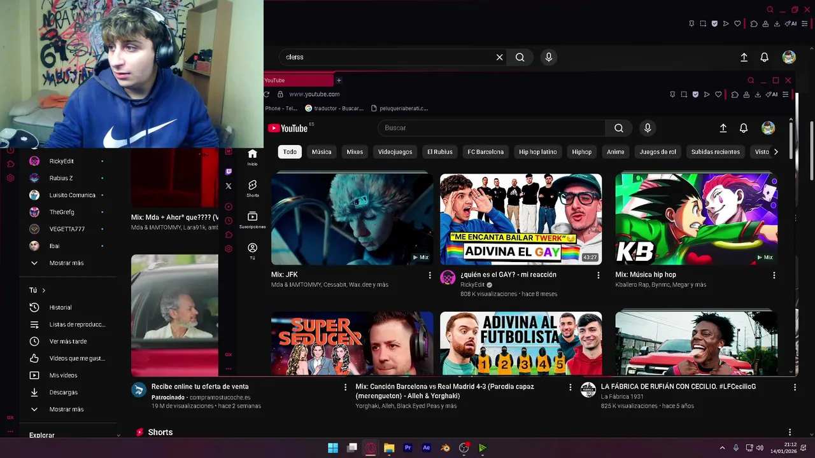The width and height of the screenshot is (815, 458).
Task: Select the Hip hop latino filter chip
Action: [x=538, y=152]
